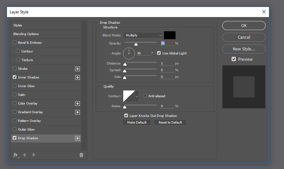Uncheck the Inner Shadow checkbox

pos(14,77)
